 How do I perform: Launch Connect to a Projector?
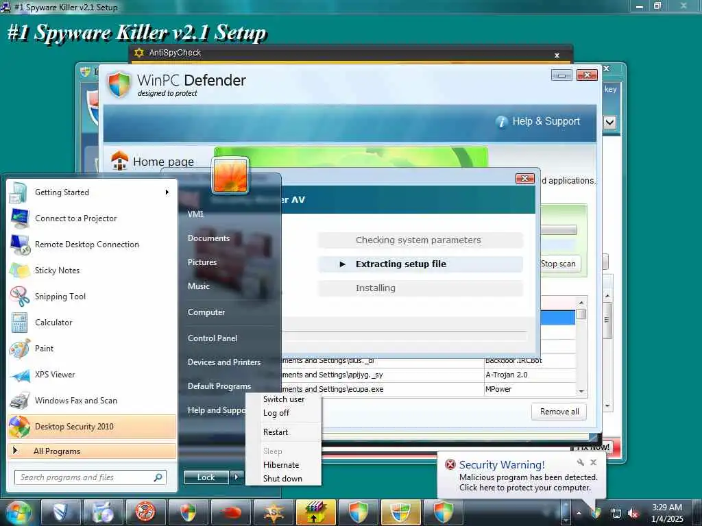(92, 218)
